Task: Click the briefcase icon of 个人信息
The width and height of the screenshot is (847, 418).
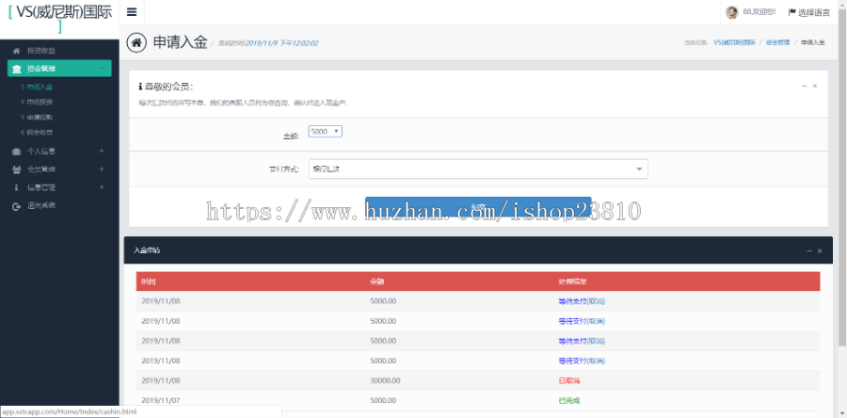Action: [x=16, y=152]
